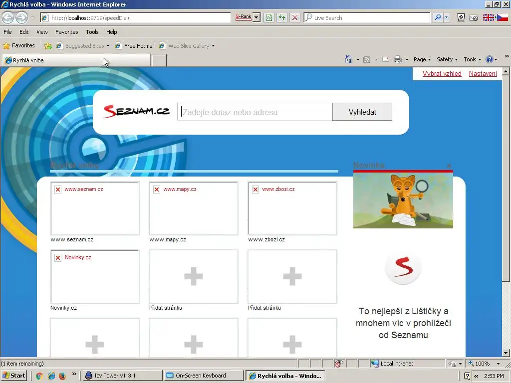The height and width of the screenshot is (383, 511).
Task: Click the address bar URL field
Action: click(x=136, y=18)
